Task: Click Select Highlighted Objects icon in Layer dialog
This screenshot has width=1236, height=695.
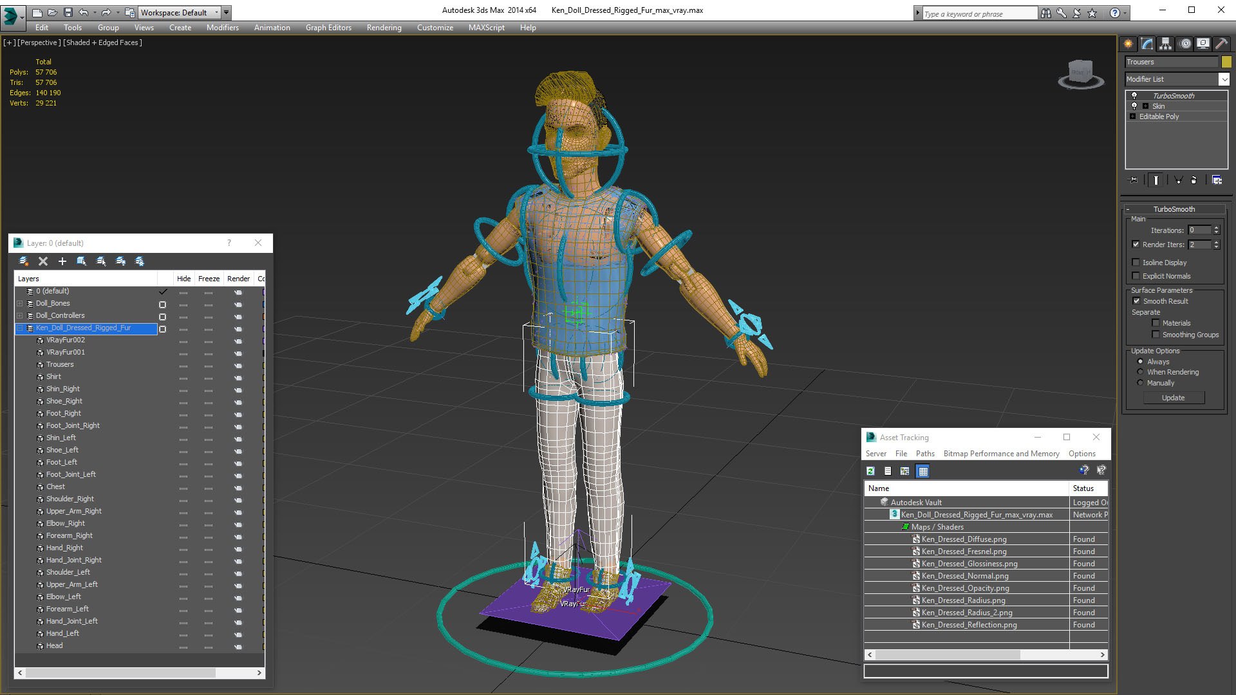Action: pos(82,261)
